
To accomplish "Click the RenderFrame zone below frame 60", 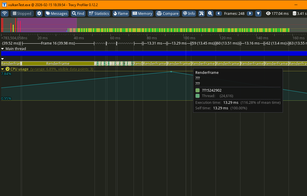I will click(228, 63).
